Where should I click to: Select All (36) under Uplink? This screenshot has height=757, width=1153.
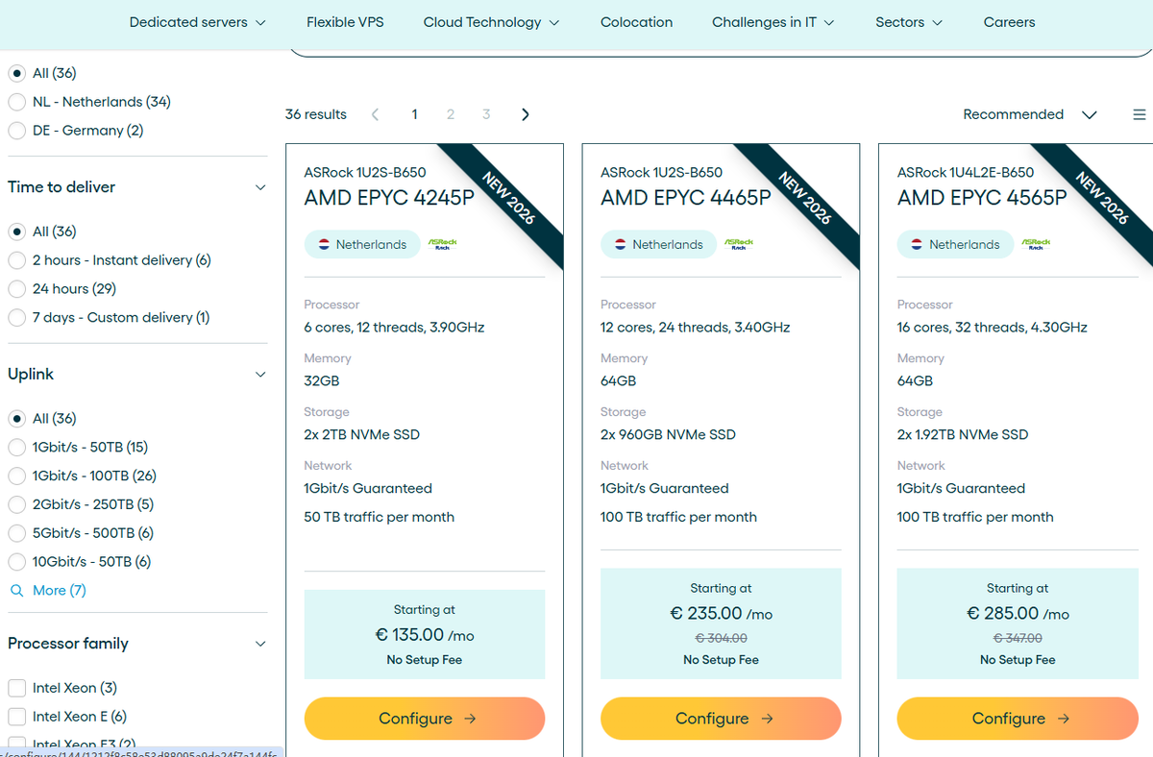click(x=17, y=419)
